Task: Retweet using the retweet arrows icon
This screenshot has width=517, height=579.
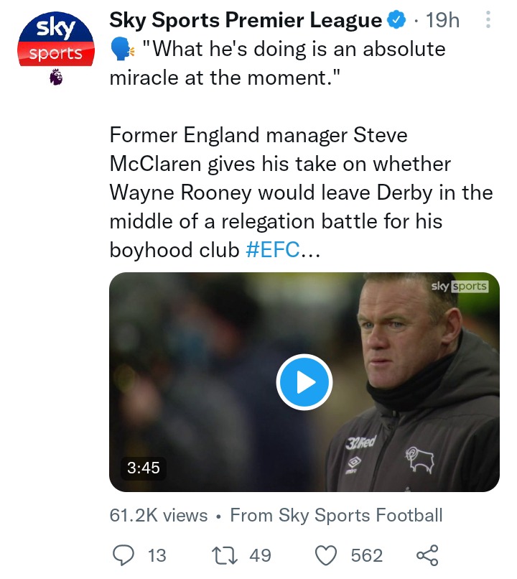Action: point(224,555)
